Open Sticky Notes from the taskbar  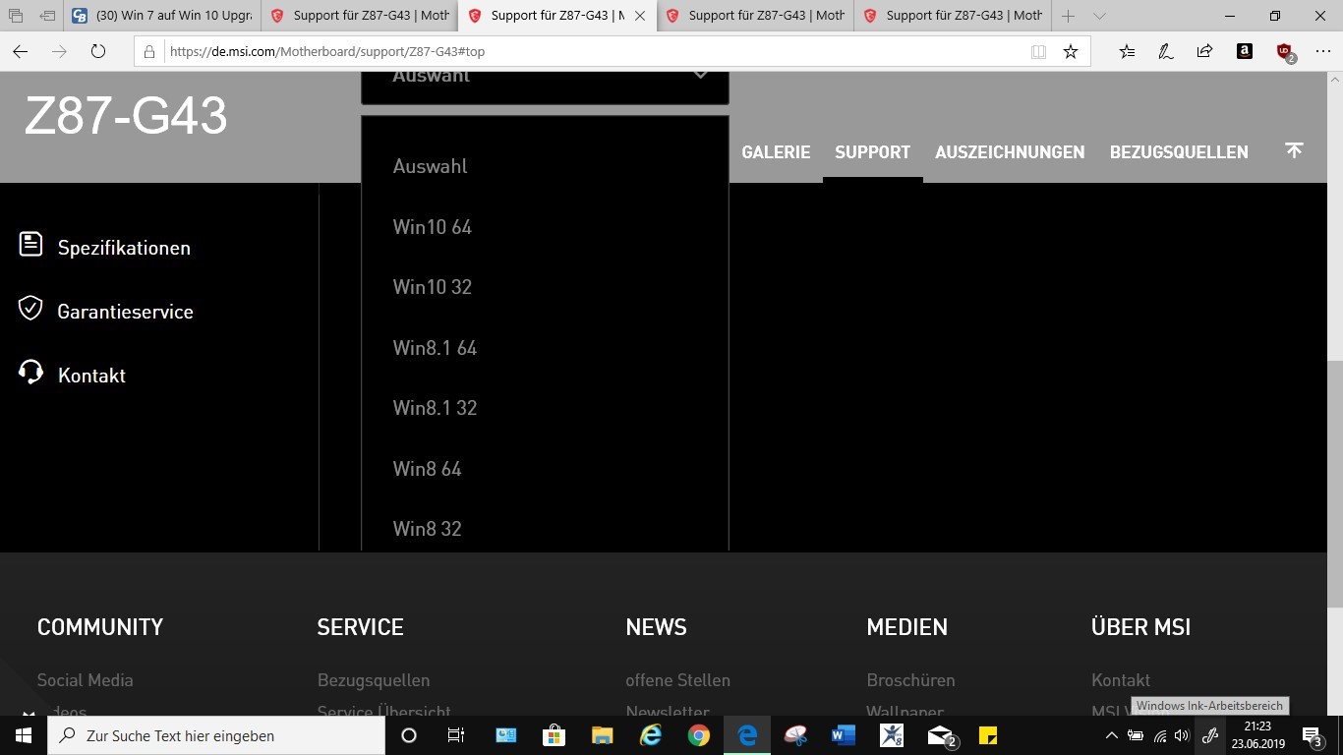[x=988, y=735]
